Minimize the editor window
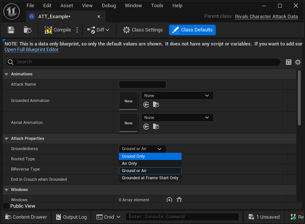This screenshot has width=305, height=224. (264, 6)
